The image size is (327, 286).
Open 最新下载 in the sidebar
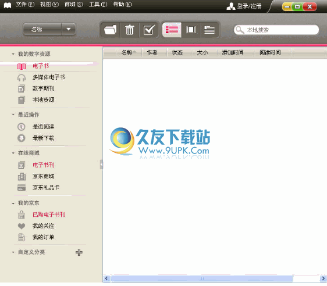click(44, 138)
